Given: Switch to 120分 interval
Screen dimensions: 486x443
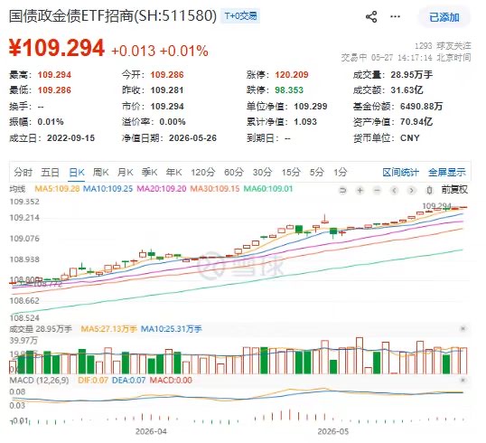Looking at the screenshot, I should 202,172.
